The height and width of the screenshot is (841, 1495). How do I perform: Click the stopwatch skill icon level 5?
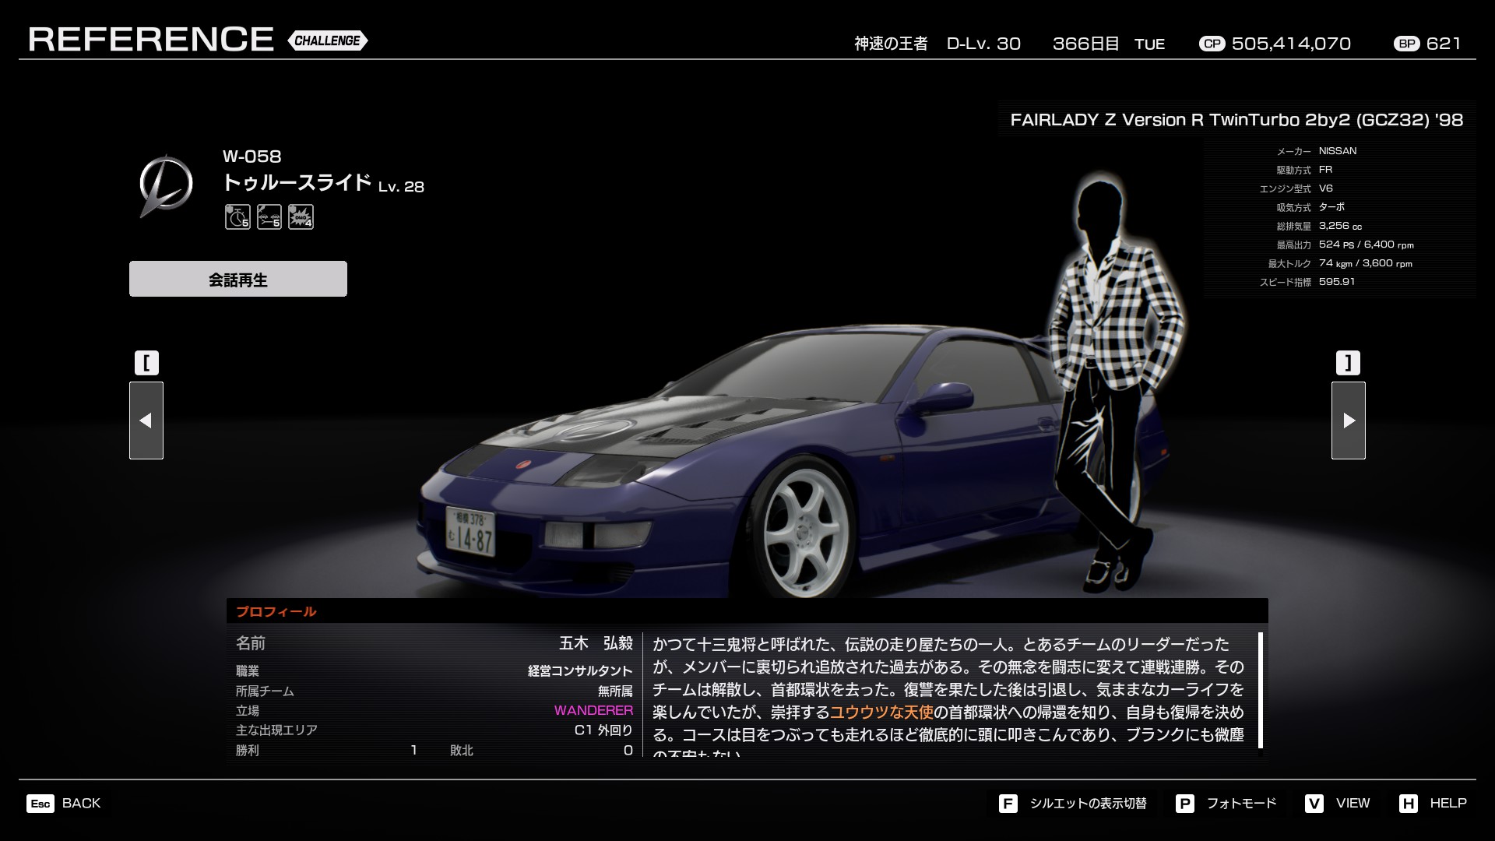tap(237, 217)
